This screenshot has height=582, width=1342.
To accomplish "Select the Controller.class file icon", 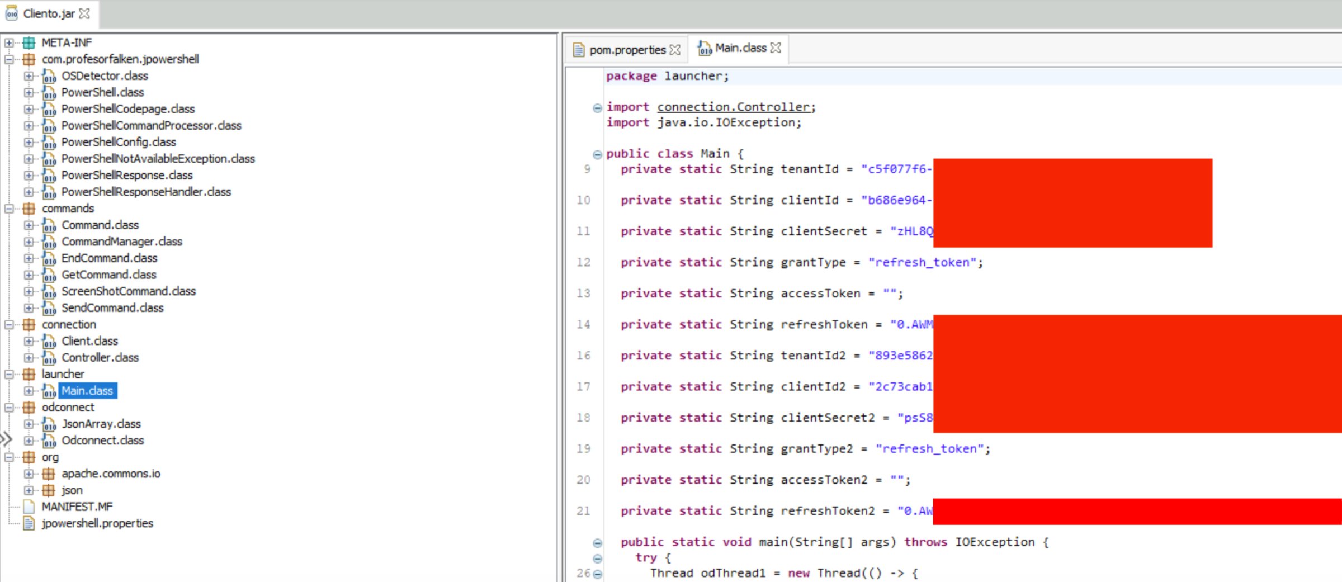I will click(x=49, y=358).
